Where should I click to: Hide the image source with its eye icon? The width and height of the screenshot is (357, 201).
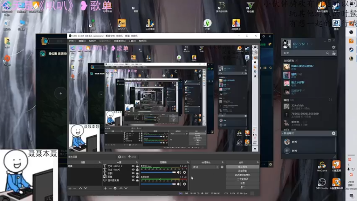pos(133,176)
